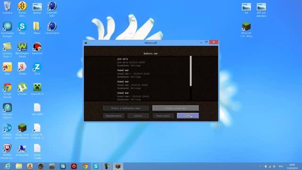
Task: Open the Minecraft mods grass-block shortcut
Action: click(22, 131)
